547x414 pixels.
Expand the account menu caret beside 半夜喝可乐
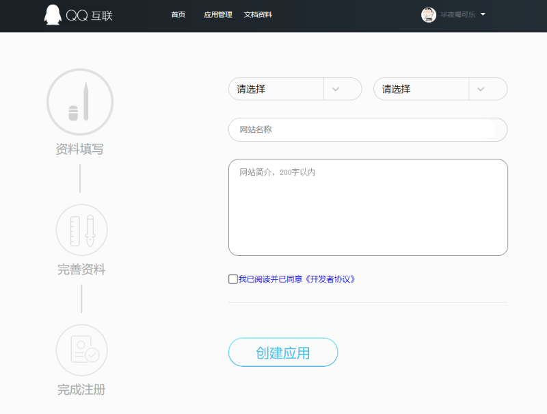coord(483,14)
